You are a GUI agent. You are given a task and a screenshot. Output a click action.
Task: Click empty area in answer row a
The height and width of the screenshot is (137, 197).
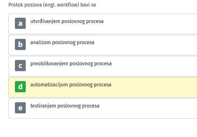[151, 24]
